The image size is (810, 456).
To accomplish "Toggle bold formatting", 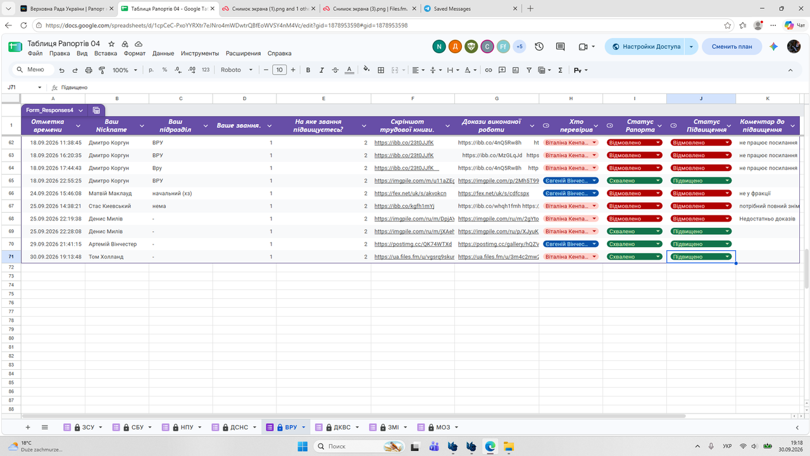I will coord(308,70).
